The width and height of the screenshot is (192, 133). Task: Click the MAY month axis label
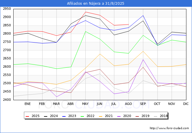(x=85, y=104)
